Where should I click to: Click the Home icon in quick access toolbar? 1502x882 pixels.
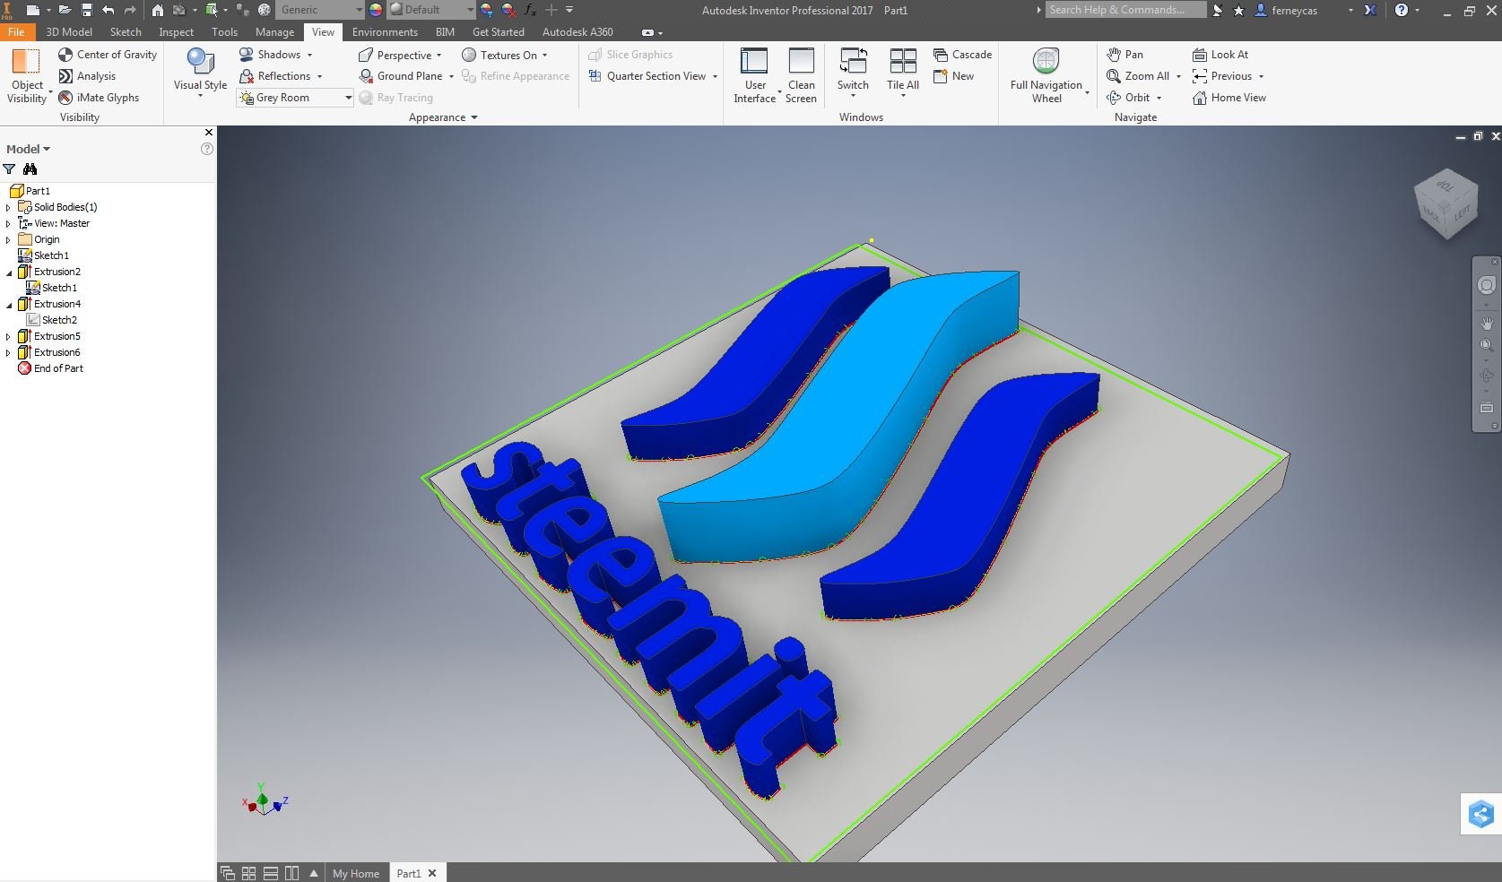pos(157,10)
